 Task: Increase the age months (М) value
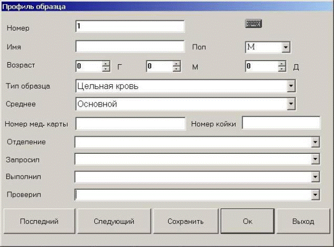point(177,64)
